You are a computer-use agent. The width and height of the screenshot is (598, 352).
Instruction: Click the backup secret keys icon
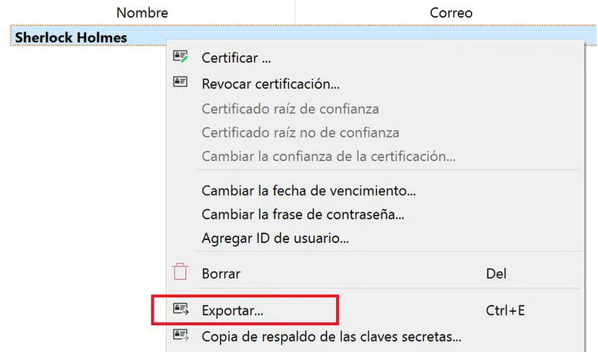[x=181, y=335]
